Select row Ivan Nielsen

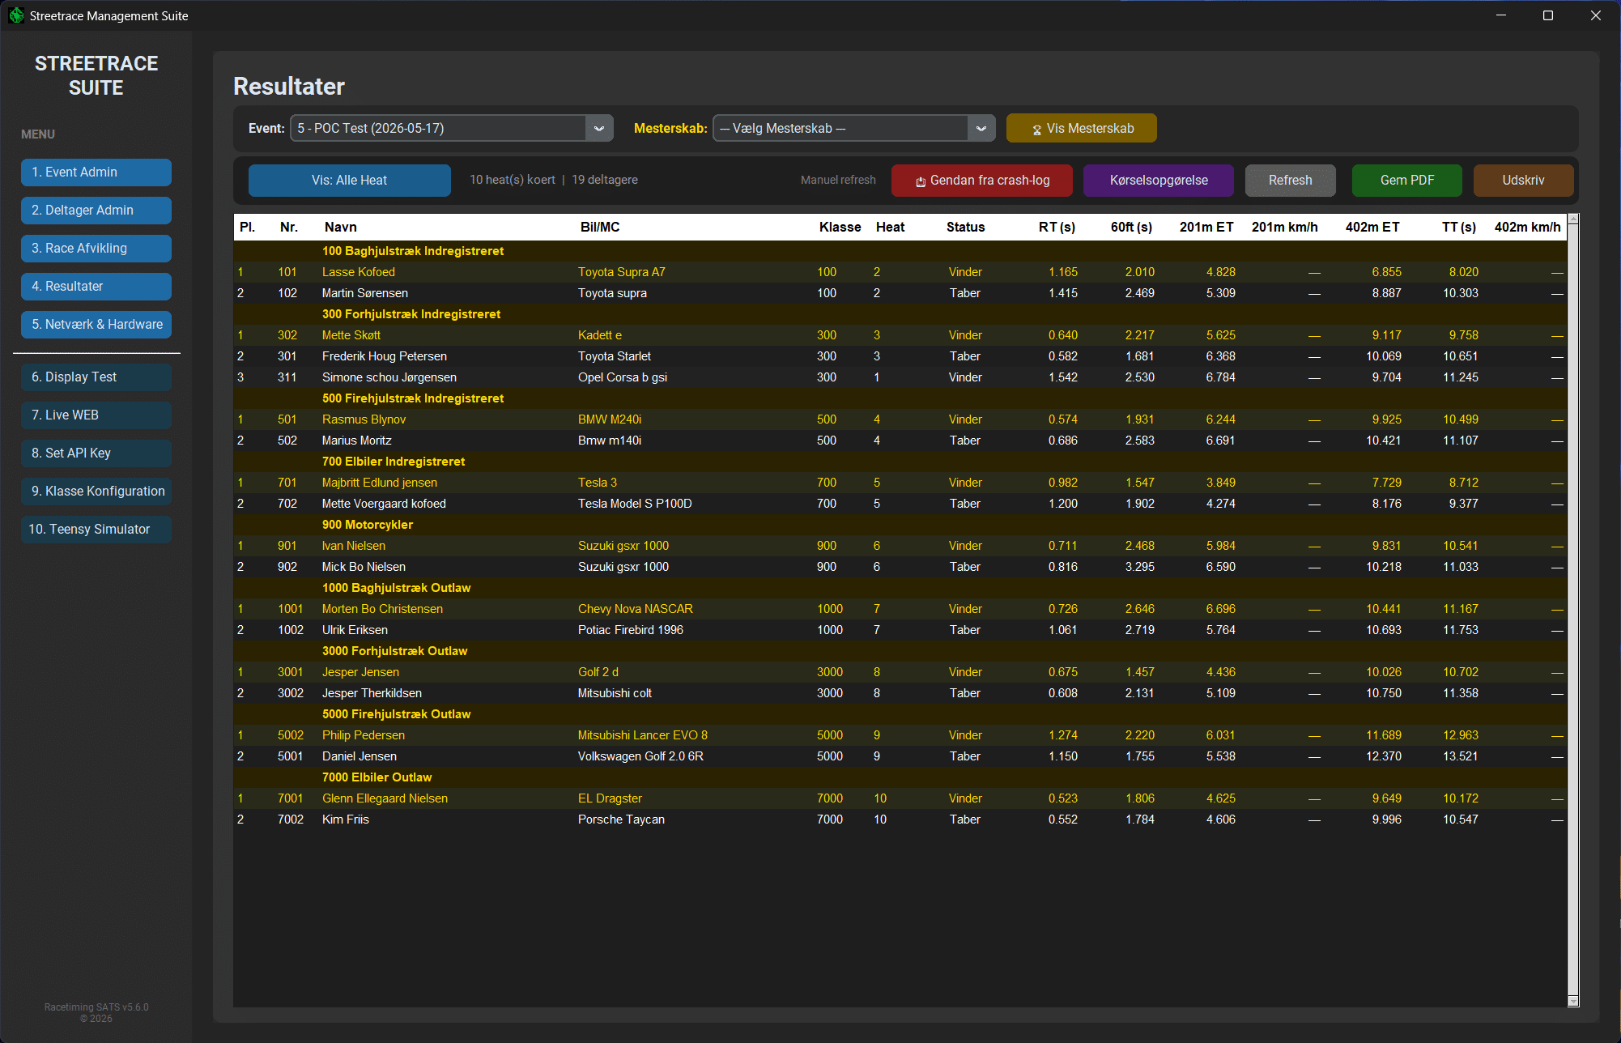[900, 546]
